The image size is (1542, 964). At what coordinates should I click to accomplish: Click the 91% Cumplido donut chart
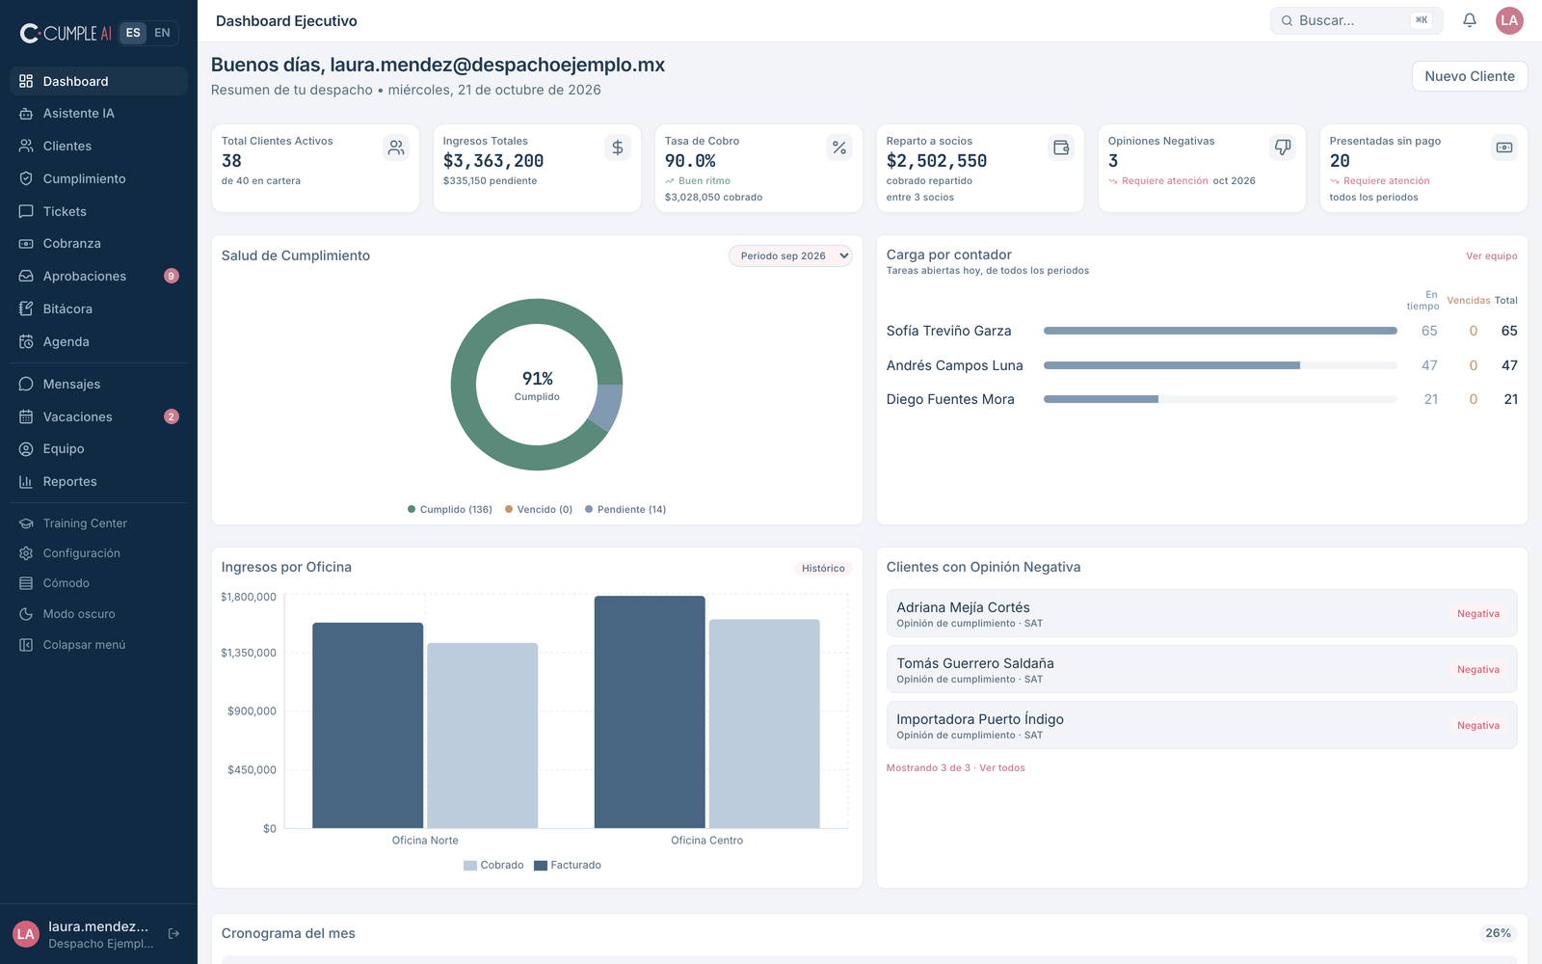click(537, 385)
